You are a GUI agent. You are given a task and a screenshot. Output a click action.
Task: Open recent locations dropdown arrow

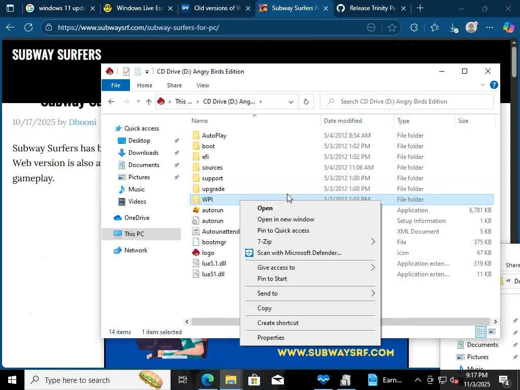pyautogui.click(x=138, y=102)
